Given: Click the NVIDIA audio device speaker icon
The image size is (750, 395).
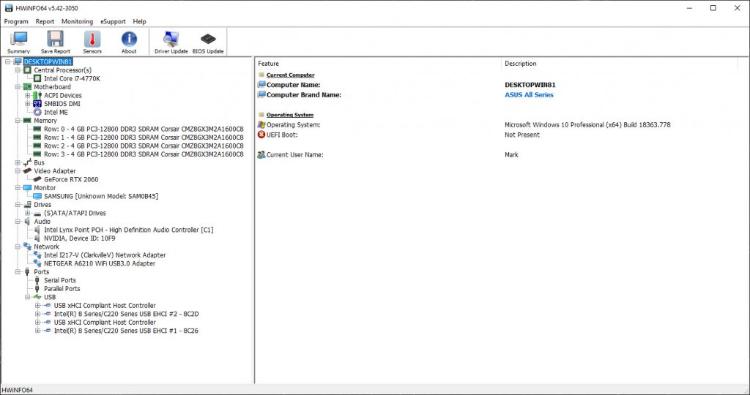Looking at the screenshot, I should pyautogui.click(x=37, y=238).
